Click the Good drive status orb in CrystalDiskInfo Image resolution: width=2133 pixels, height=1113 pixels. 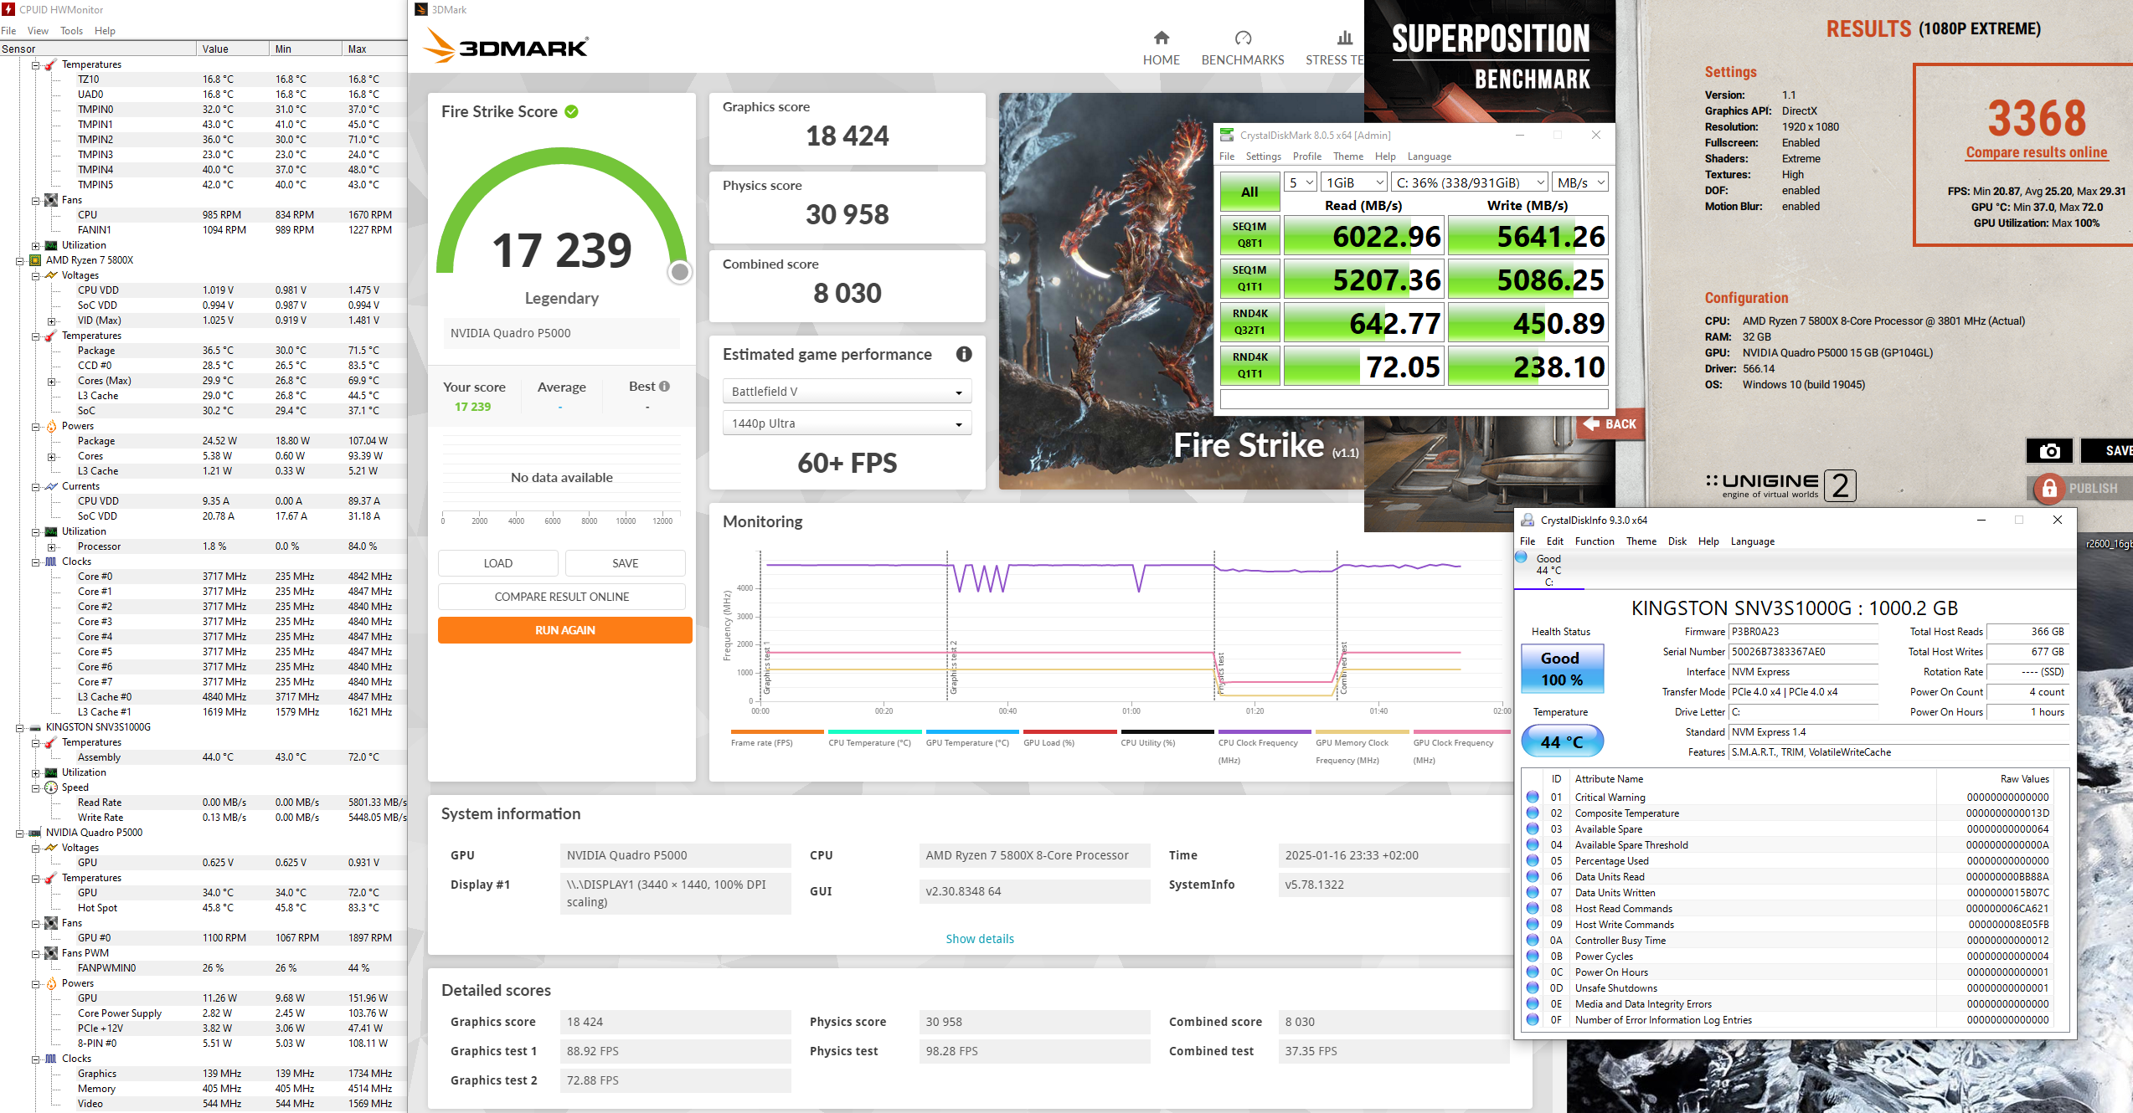[1521, 557]
